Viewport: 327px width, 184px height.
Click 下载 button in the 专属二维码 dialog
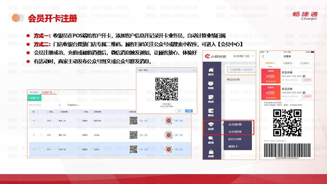pyautogui.click(x=189, y=111)
